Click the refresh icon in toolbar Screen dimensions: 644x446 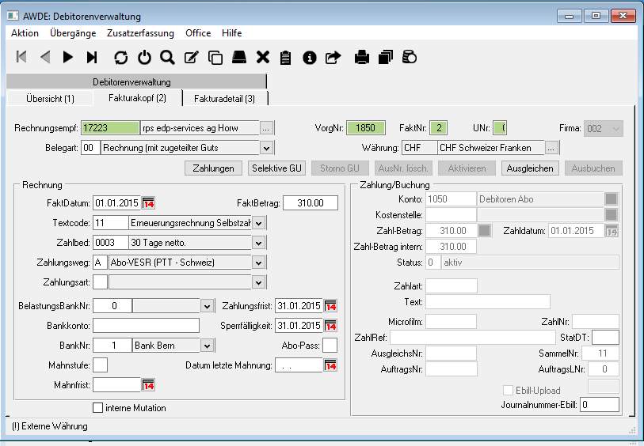tap(120, 57)
